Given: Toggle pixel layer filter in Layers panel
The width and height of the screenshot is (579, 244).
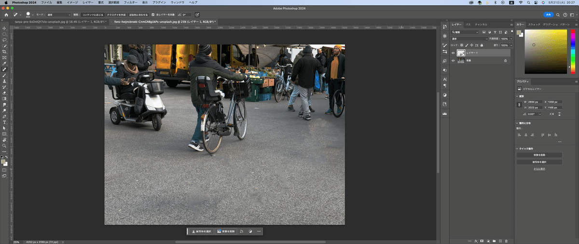Looking at the screenshot, I should [x=483, y=32].
